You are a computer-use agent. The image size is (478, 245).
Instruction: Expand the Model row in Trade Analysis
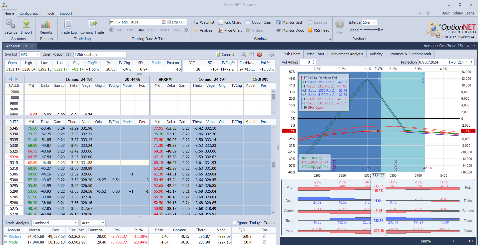point(5,242)
